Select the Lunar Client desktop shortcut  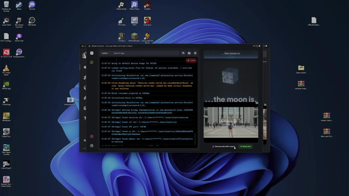(x=6, y=22)
